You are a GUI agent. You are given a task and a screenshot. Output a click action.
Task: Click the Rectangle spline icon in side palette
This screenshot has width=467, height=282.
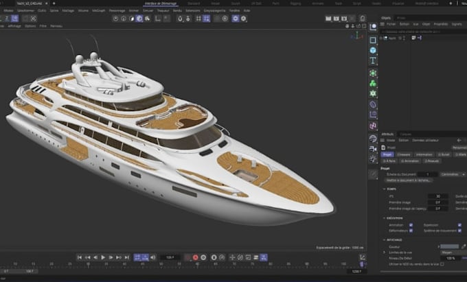point(373,40)
